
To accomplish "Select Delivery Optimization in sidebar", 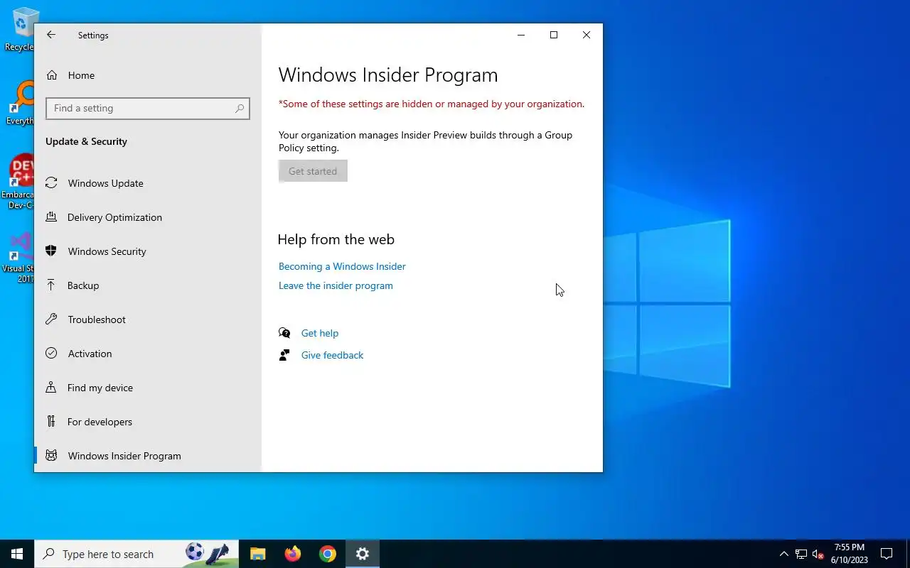I will click(148, 217).
